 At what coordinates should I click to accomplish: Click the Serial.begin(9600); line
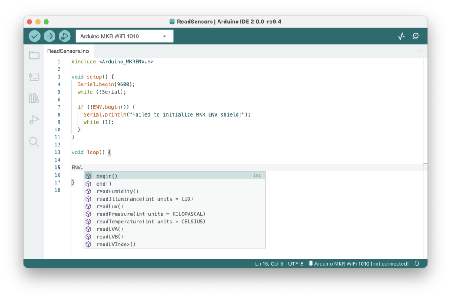(106, 84)
